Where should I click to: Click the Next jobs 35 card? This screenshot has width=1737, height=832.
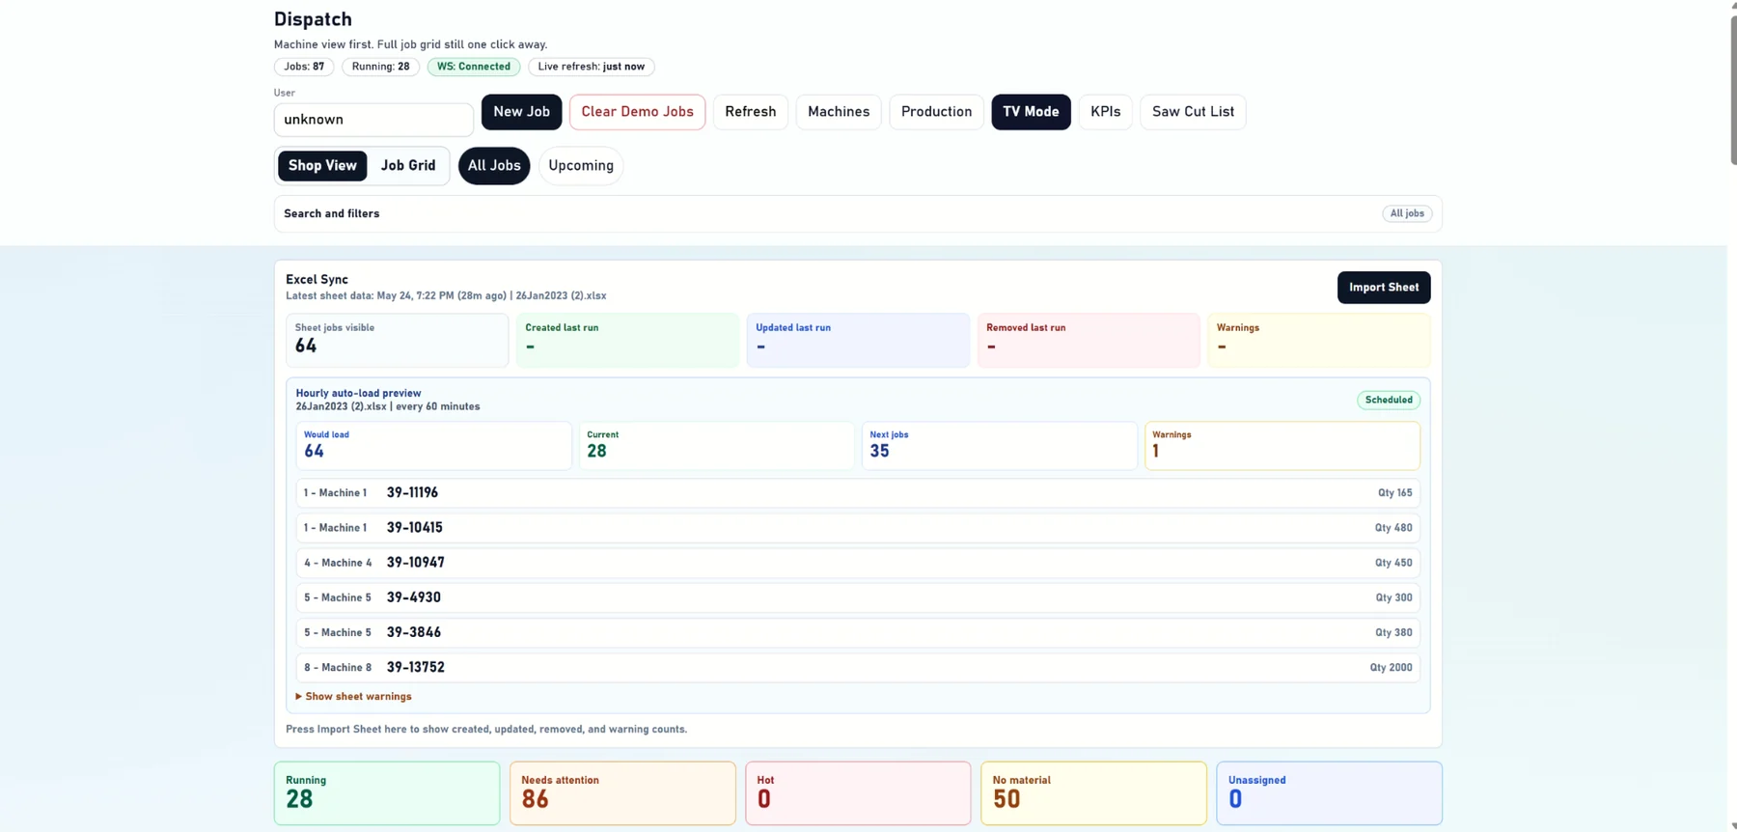click(999, 446)
